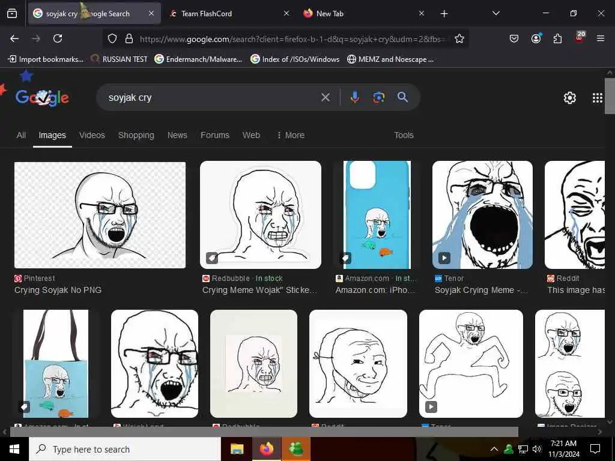This screenshot has height=461, width=615.
Task: Open RUSSIAN TEST bookmark
Action: point(119,59)
